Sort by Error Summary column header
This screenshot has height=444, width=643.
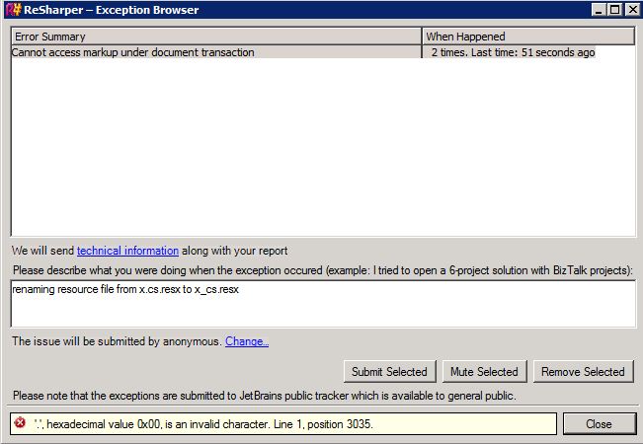pos(216,37)
